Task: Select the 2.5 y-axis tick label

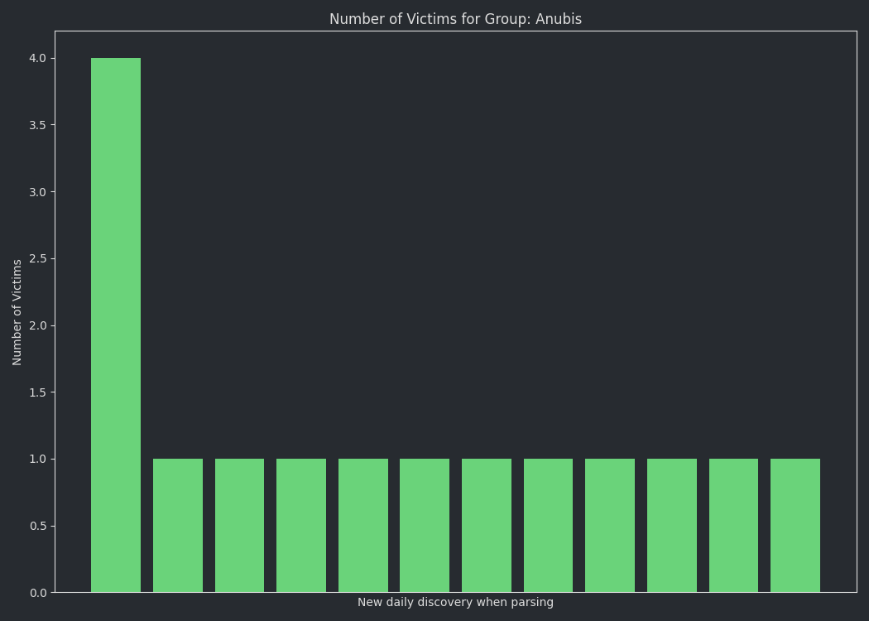Action: click(x=38, y=258)
